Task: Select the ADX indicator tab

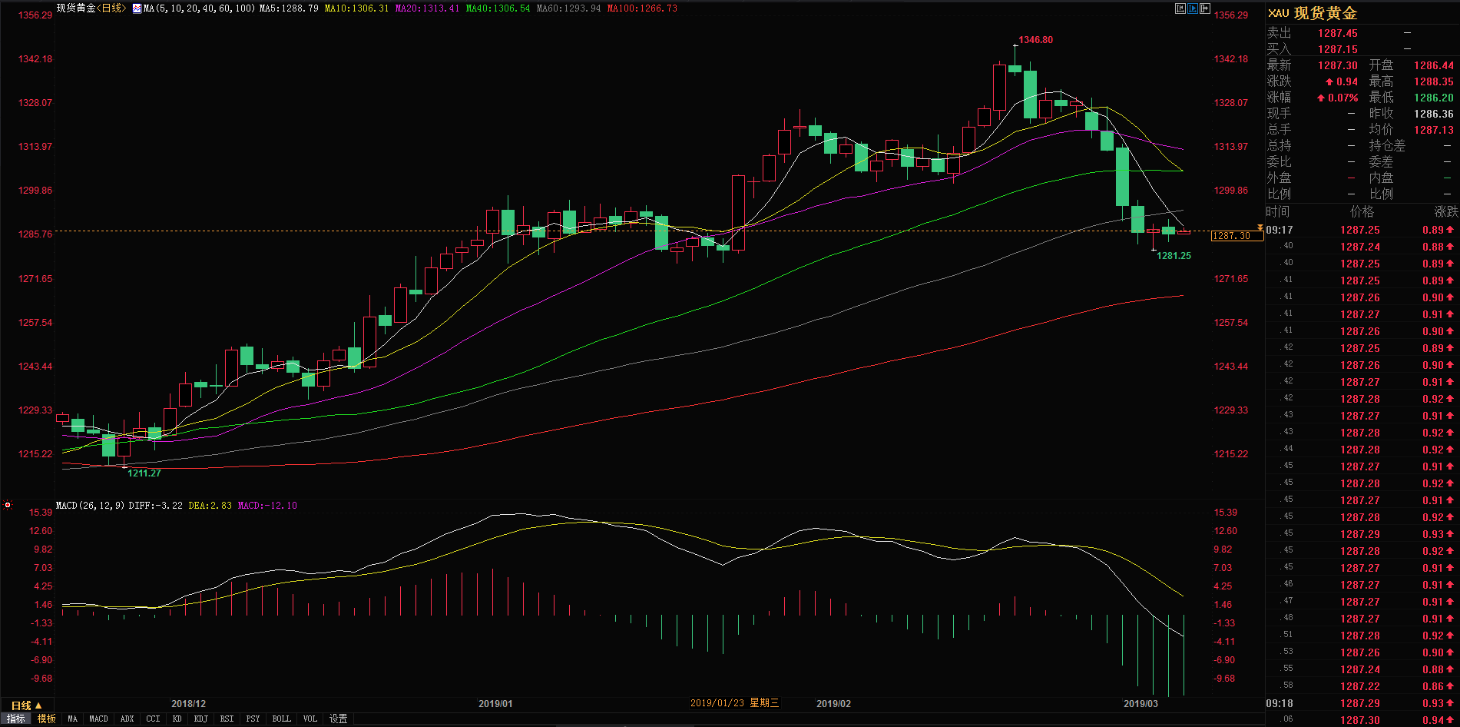Action: pos(127,719)
